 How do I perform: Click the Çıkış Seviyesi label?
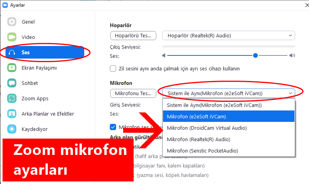click(125, 47)
